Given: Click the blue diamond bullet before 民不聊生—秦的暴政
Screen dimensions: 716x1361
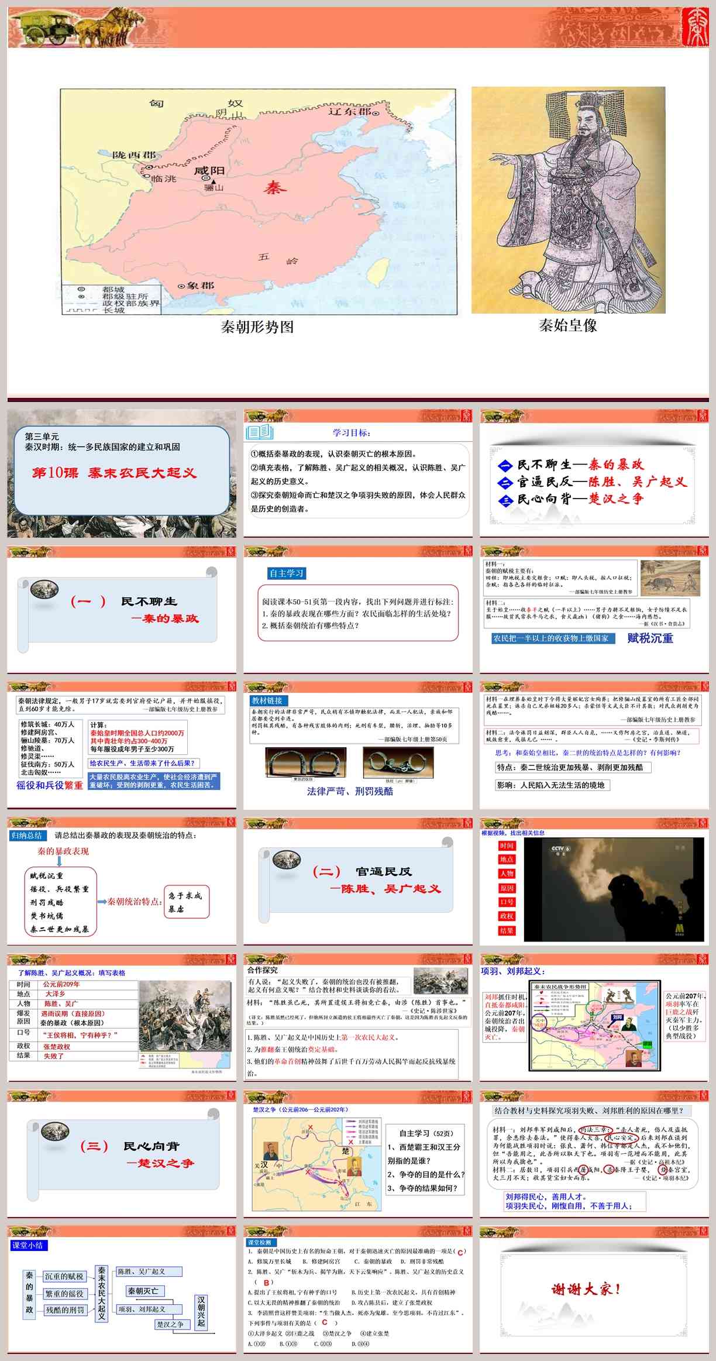Looking at the screenshot, I should pos(505,466).
